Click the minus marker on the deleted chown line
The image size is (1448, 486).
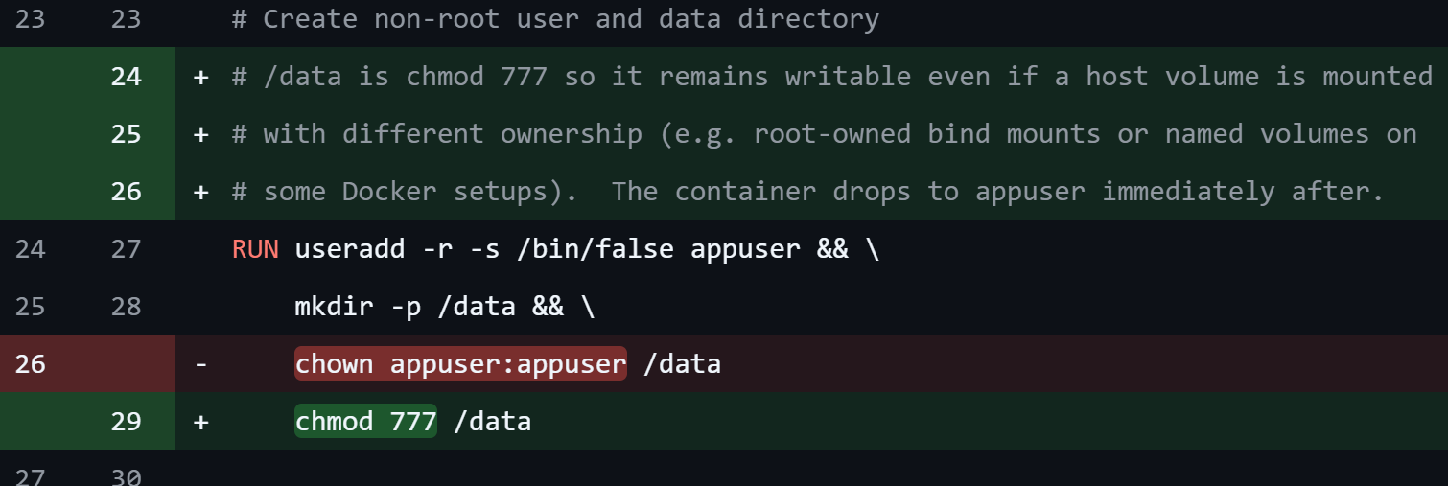tap(200, 364)
